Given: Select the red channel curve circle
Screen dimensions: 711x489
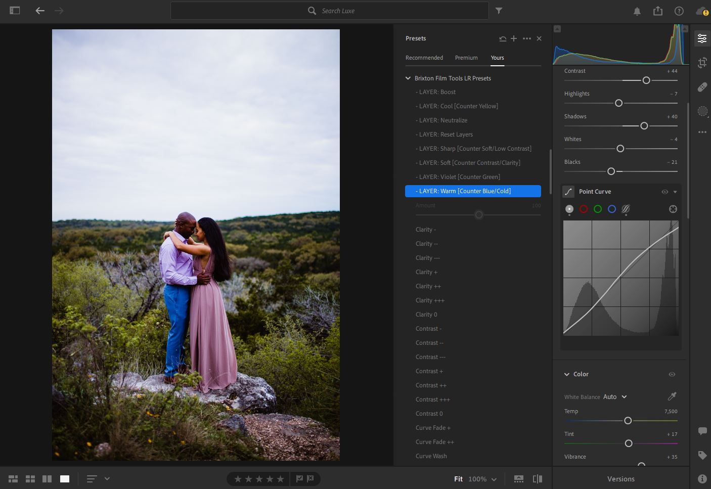Looking at the screenshot, I should tap(584, 209).
